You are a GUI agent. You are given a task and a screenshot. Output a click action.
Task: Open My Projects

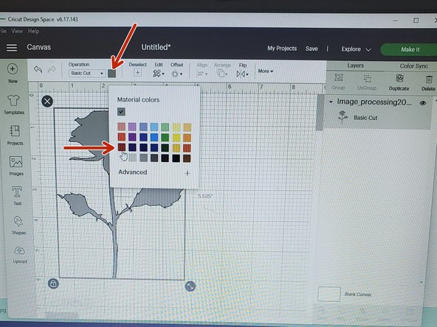282,49
